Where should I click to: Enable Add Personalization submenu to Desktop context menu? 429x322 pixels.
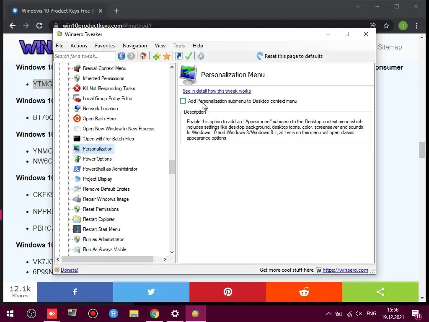point(183,101)
